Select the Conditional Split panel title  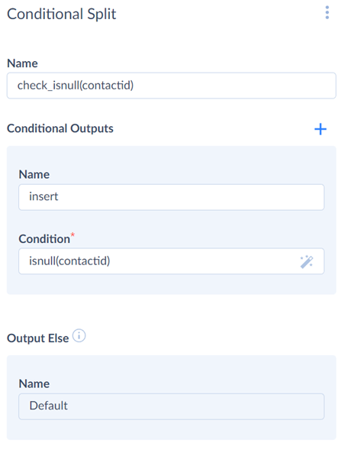(61, 14)
